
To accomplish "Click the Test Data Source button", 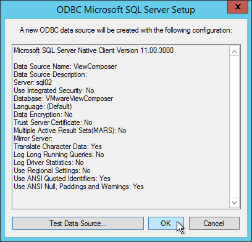I will pos(78,223).
